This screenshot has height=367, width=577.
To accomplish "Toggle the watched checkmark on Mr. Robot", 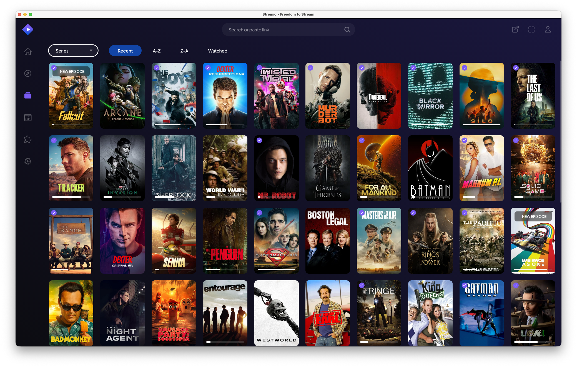I will coord(259,140).
